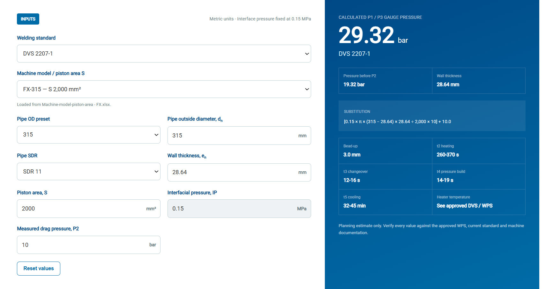Viewport: 553px width, 289px height.
Task: Click the t3 changeover 12-16 s cell
Action: tap(385, 176)
